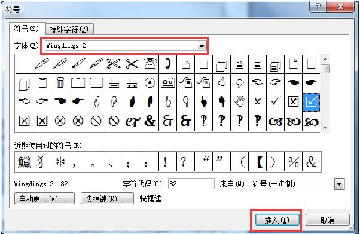Click the help question mark button

point(318,7)
